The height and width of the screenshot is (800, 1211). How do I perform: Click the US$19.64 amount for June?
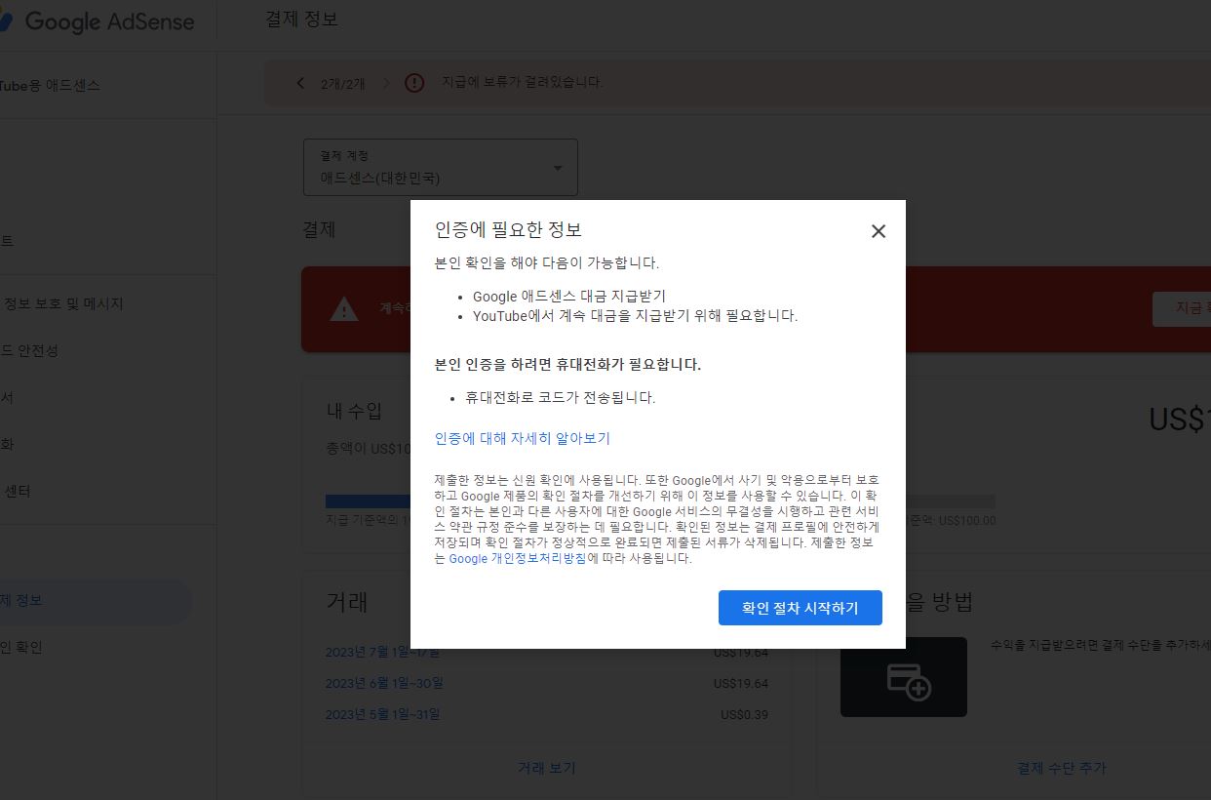[741, 683]
